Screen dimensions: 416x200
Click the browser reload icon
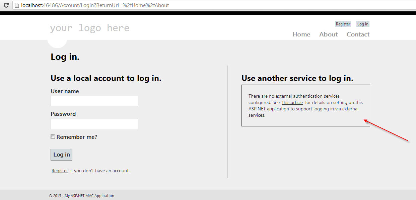[x=6, y=5]
